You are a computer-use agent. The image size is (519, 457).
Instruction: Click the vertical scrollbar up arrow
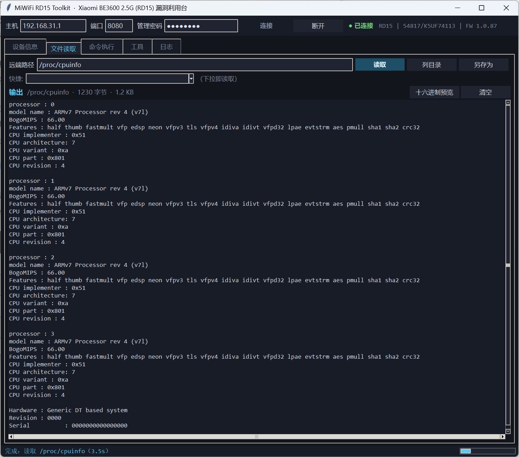tap(508, 103)
